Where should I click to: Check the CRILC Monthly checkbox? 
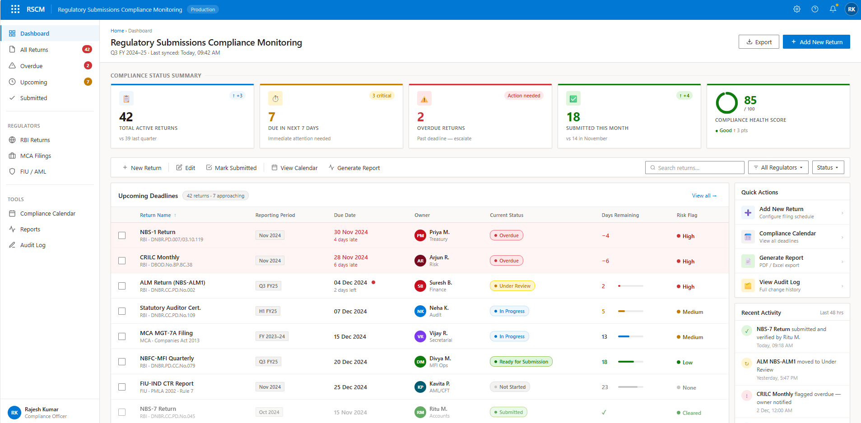122,260
